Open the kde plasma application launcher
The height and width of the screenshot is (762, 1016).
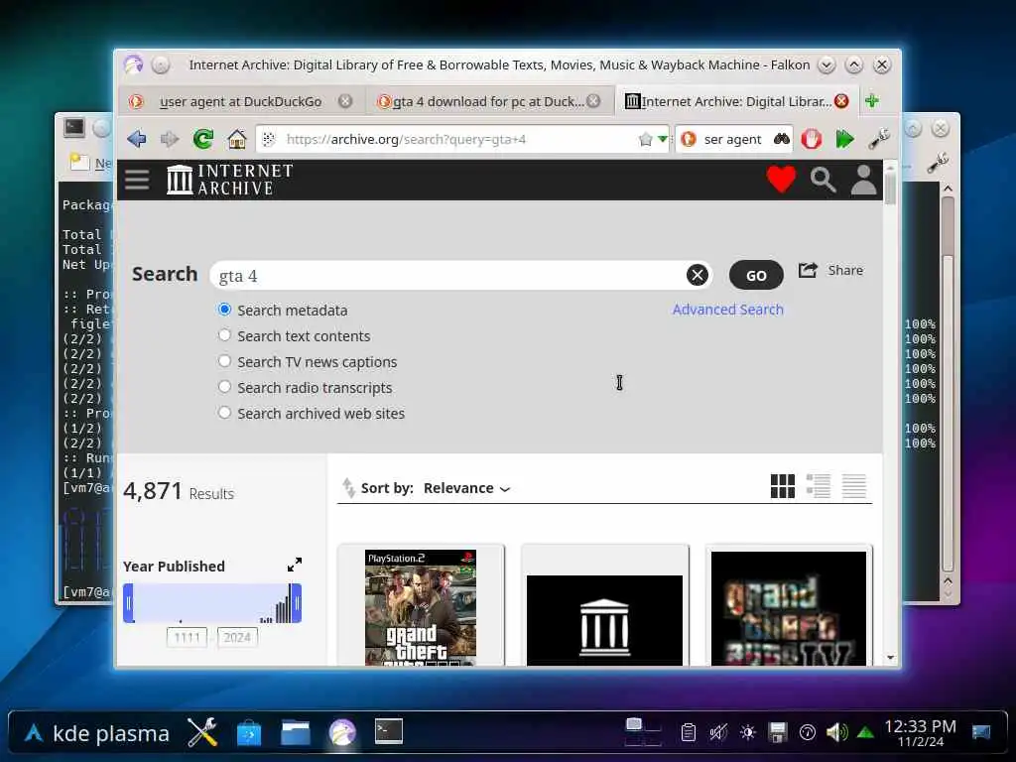coord(97,733)
